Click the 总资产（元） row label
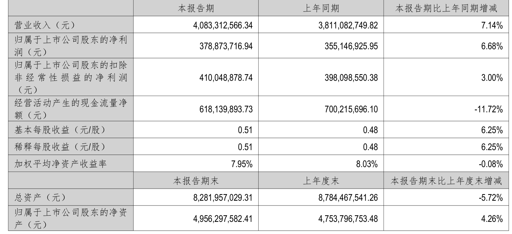512x234 pixels. coord(40,198)
